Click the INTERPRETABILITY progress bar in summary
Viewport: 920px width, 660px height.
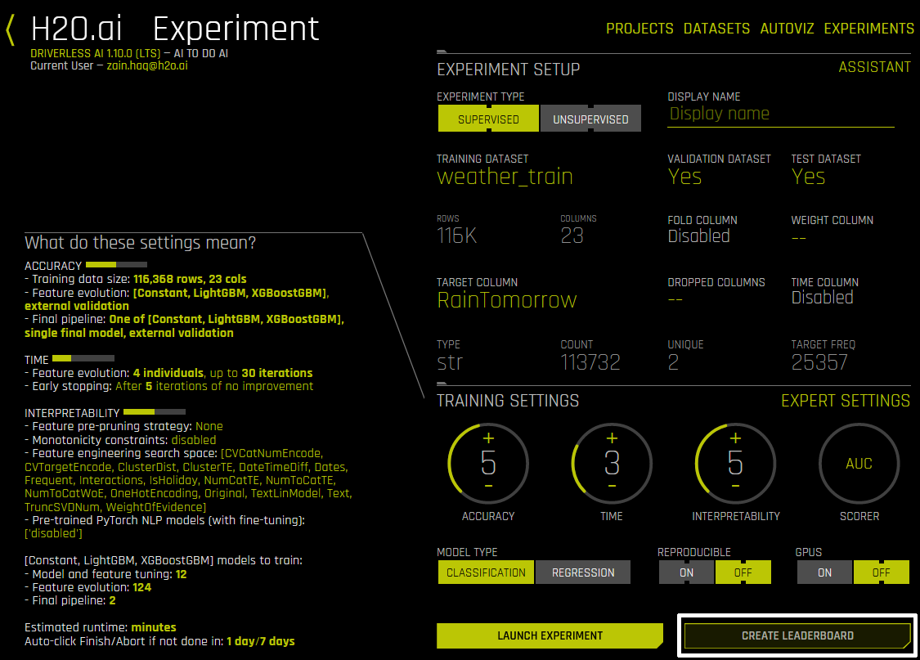click(155, 412)
